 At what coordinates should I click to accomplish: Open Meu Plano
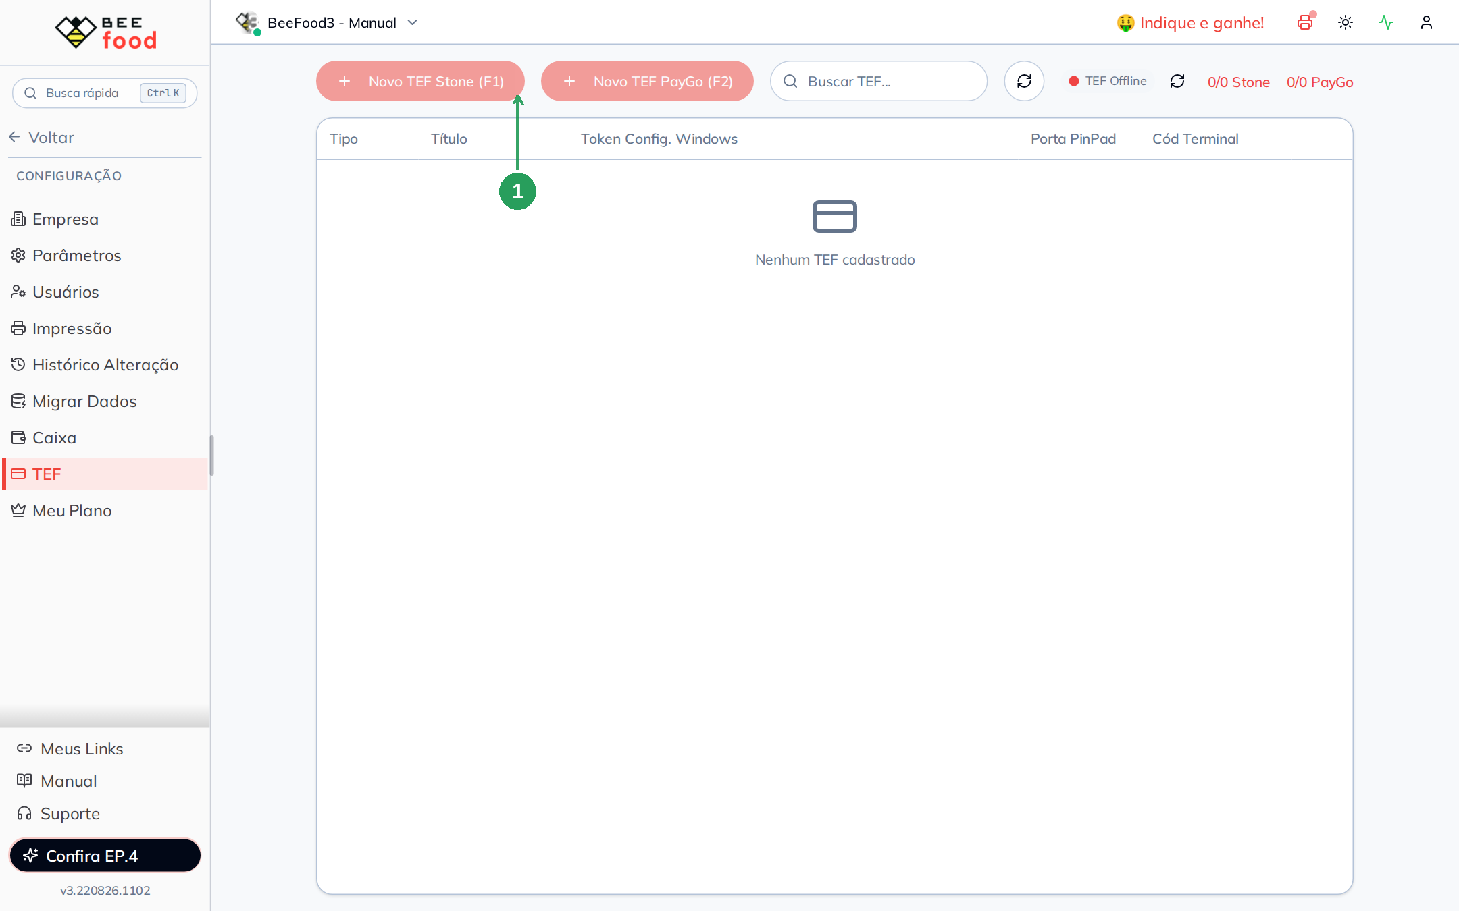105,511
